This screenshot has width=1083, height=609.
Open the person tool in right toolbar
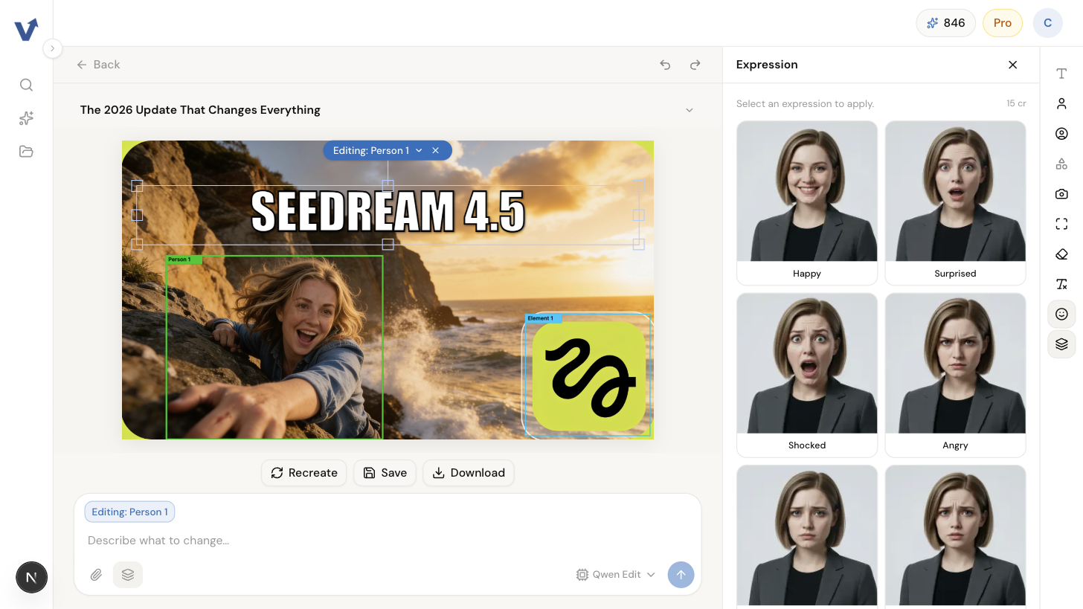(1061, 104)
